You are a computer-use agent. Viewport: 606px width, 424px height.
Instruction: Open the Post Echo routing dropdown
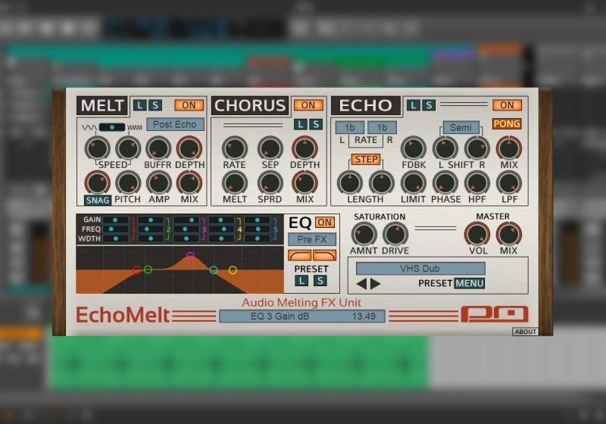pos(175,124)
